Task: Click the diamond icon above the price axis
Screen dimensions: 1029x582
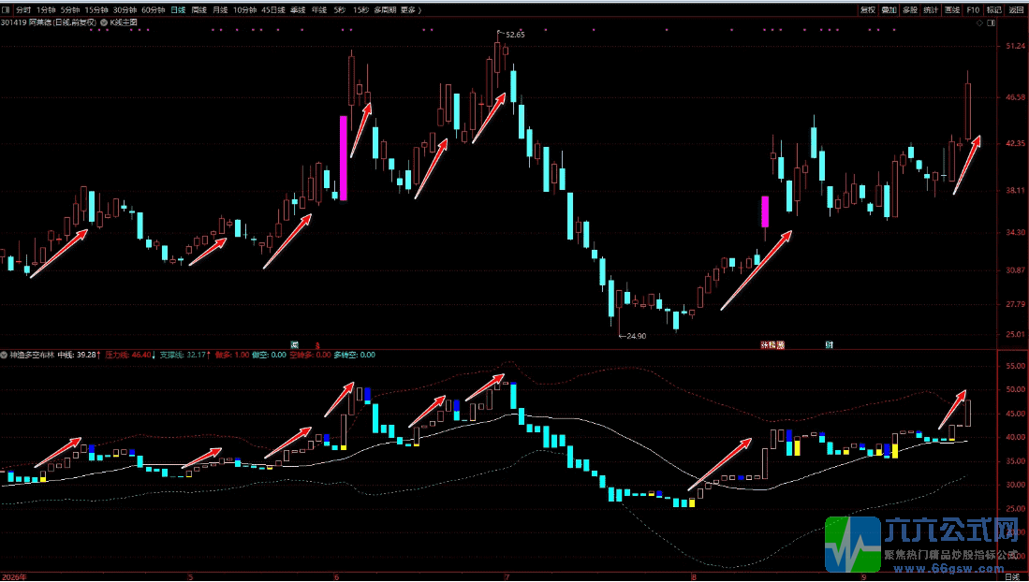Action: 979,23
